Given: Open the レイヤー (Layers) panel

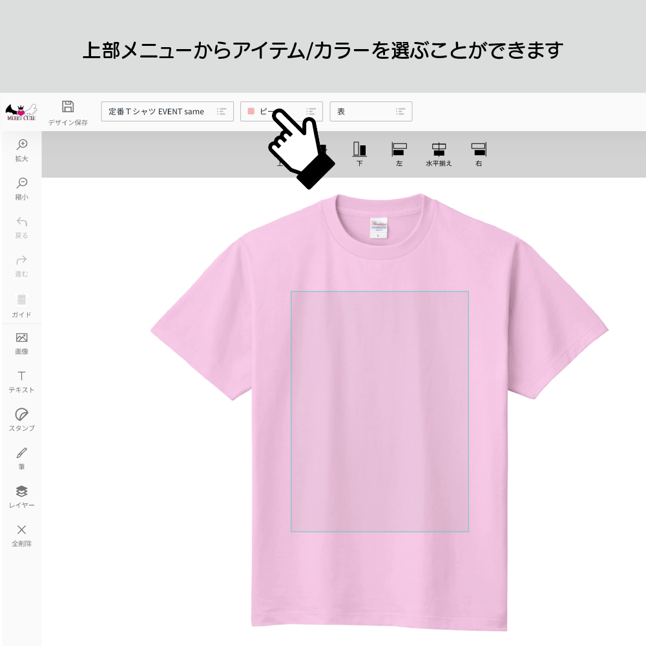Looking at the screenshot, I should pyautogui.click(x=21, y=497).
